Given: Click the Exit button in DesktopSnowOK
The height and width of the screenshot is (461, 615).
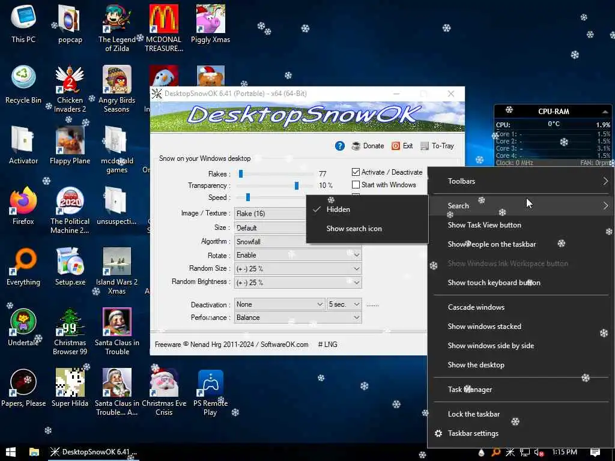Looking at the screenshot, I should tap(402, 146).
